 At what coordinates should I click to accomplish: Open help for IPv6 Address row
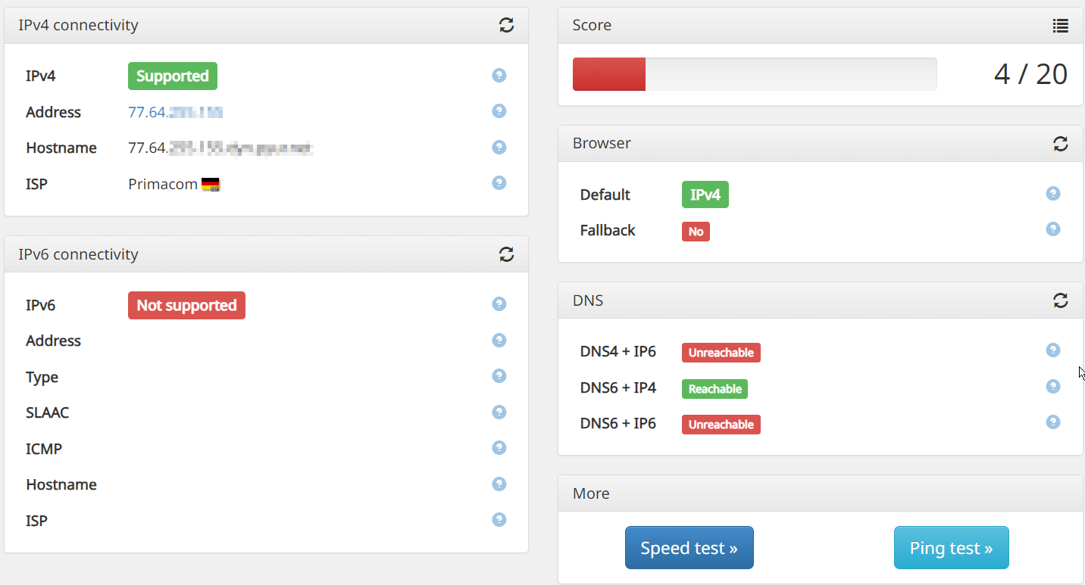pos(499,340)
